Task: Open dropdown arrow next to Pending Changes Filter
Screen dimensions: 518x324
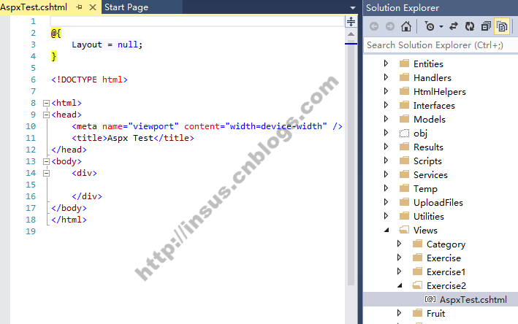Action: click(x=441, y=26)
